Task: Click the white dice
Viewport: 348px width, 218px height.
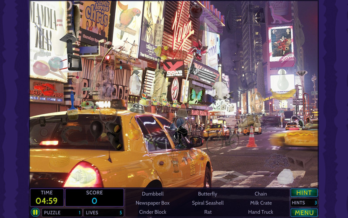Action: [x=226, y=107]
